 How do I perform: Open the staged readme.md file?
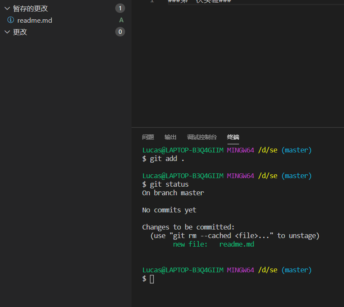coord(35,20)
